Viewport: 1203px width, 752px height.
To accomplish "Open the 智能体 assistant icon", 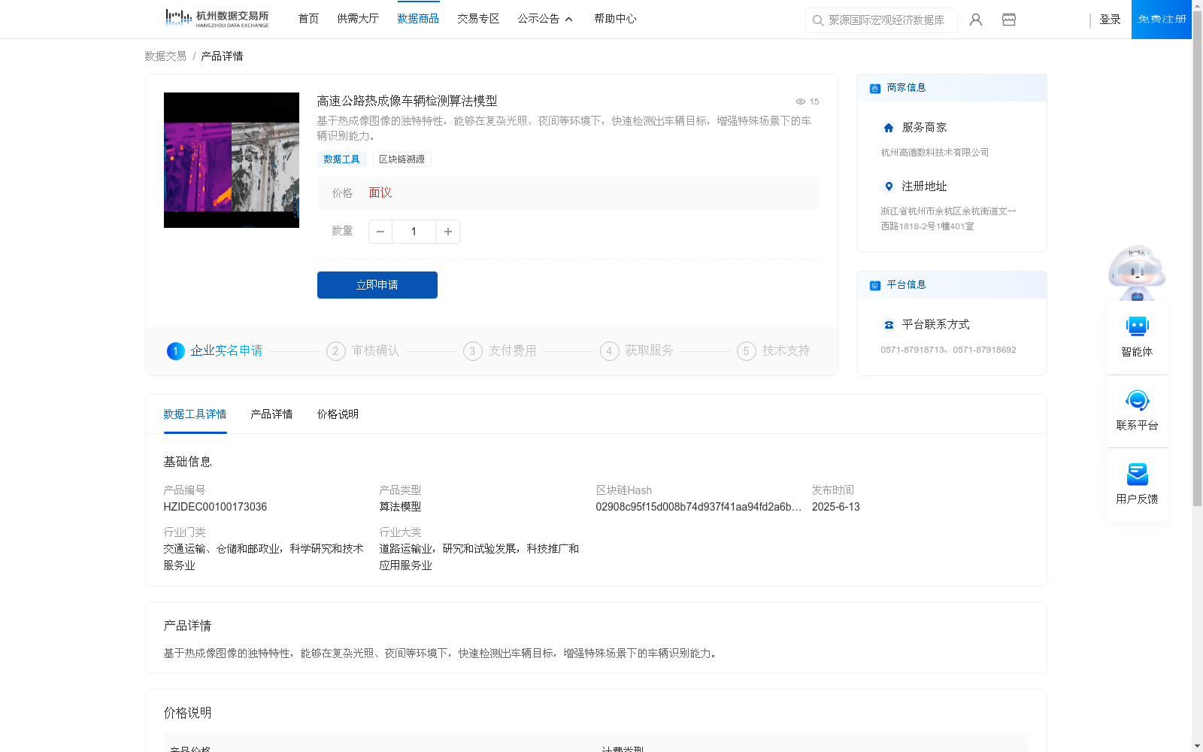I will click(x=1138, y=326).
